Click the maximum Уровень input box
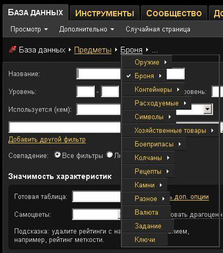The image size is (223, 253). (x=110, y=91)
